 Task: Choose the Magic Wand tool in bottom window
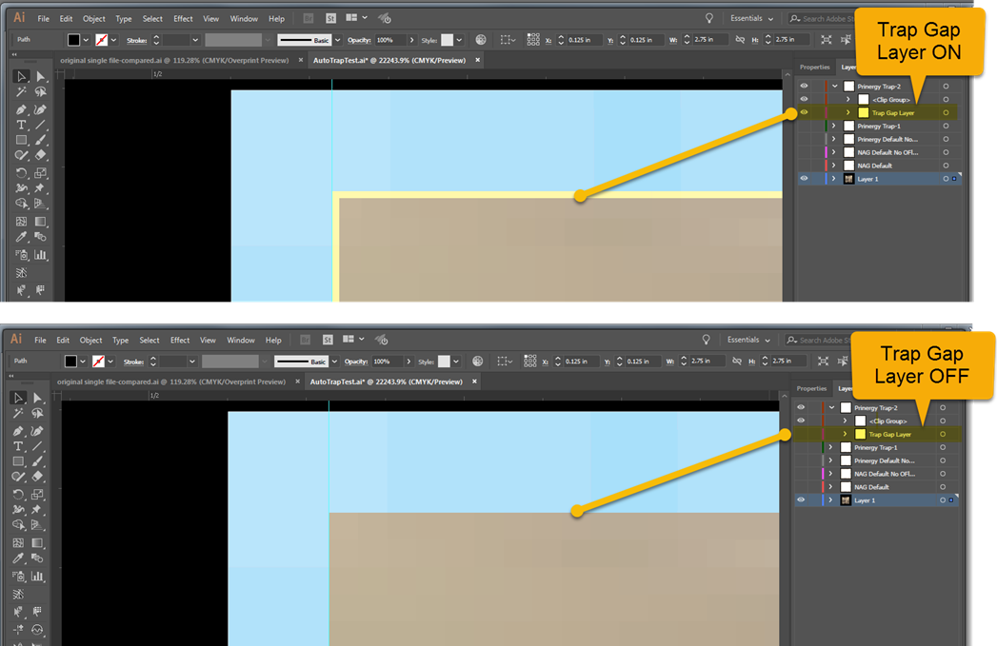18,414
